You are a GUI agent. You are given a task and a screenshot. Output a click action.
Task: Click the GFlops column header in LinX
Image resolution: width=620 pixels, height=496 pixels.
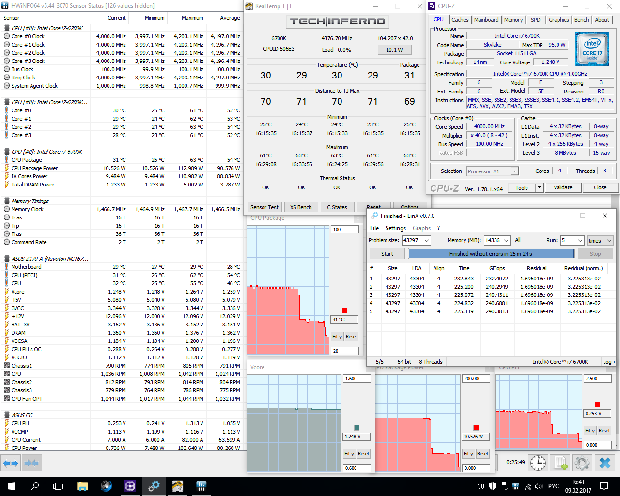497,268
